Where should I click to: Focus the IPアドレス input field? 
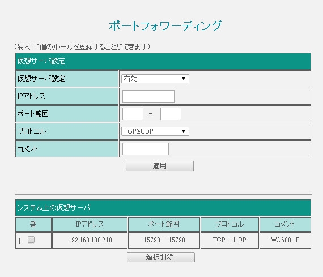click(x=148, y=96)
